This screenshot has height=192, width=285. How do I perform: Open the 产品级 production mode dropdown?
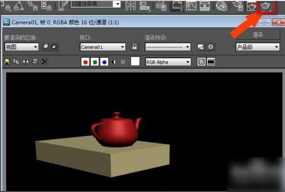(258, 47)
